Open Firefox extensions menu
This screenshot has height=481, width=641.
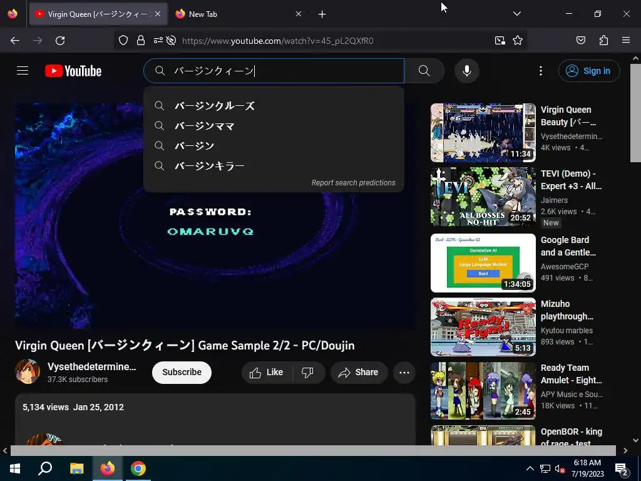pyautogui.click(x=604, y=40)
